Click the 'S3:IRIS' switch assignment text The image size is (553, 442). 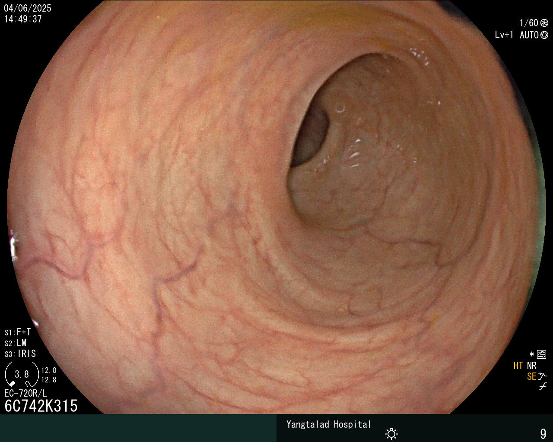click(20, 354)
